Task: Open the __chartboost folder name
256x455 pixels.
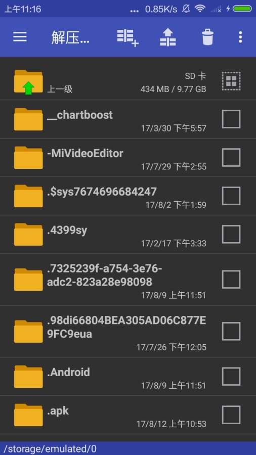Action: tap(80, 115)
